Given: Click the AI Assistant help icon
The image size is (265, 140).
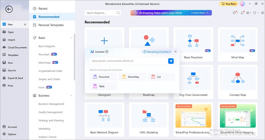Looking at the screenshot, I should (107, 52).
